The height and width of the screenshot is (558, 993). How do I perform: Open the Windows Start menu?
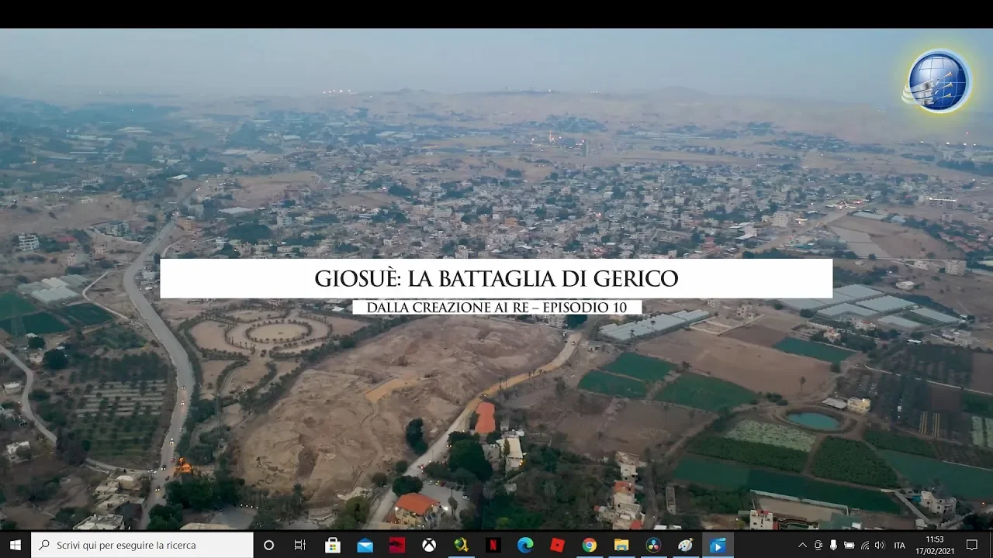[x=16, y=545]
